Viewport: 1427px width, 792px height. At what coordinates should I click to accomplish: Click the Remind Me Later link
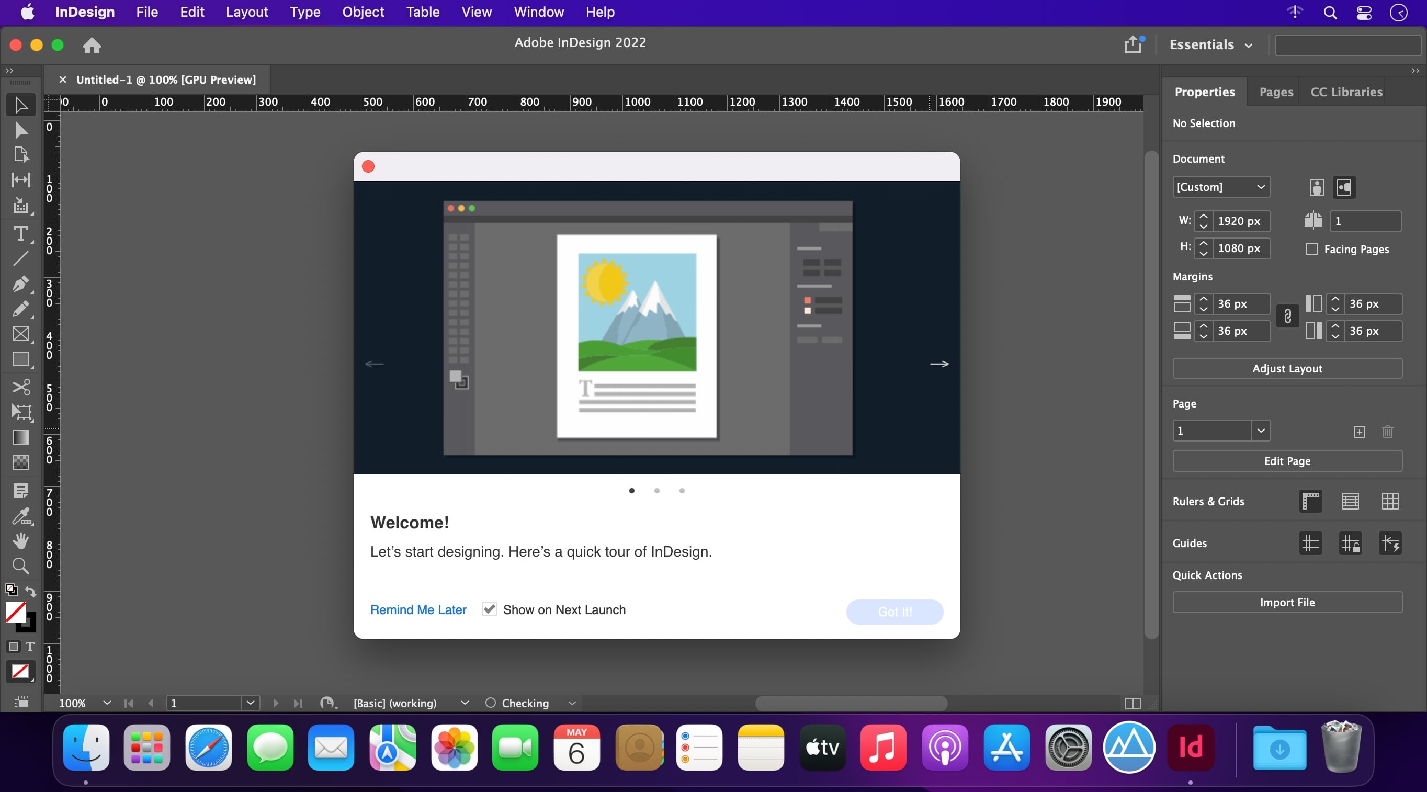(418, 609)
